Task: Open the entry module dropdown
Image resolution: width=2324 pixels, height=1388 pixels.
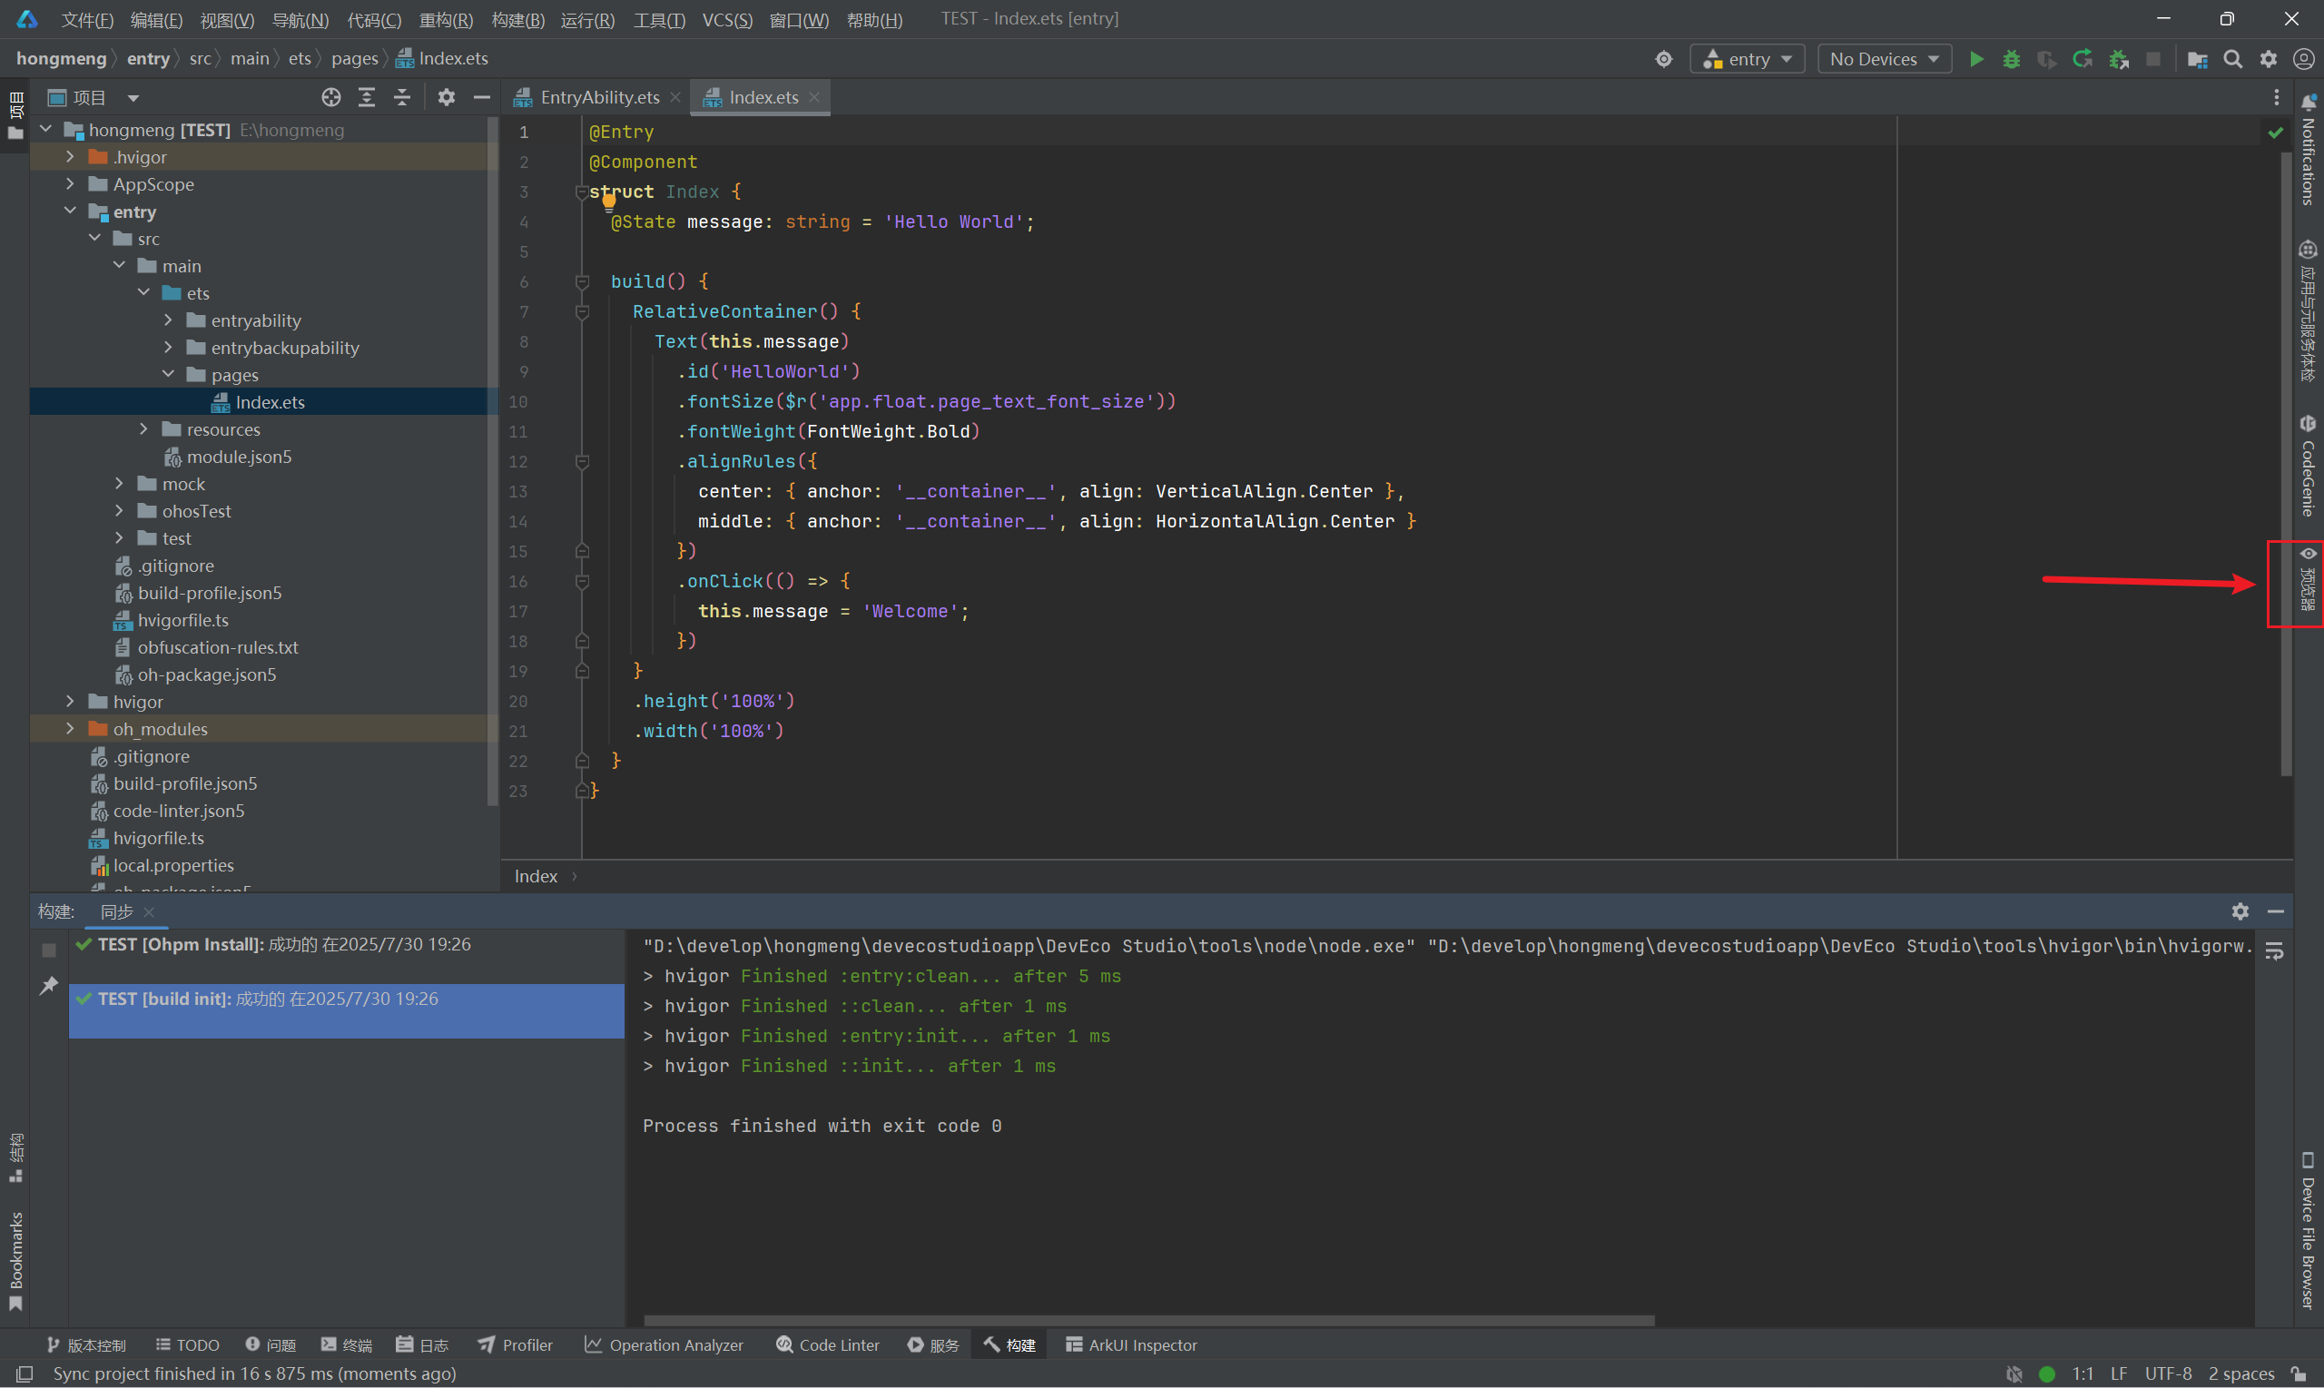Action: tap(1747, 59)
